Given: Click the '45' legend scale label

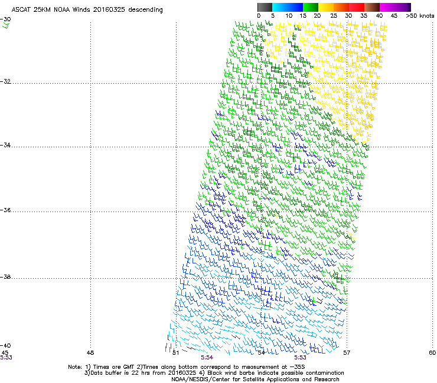Looking at the screenshot, I should click(394, 16).
